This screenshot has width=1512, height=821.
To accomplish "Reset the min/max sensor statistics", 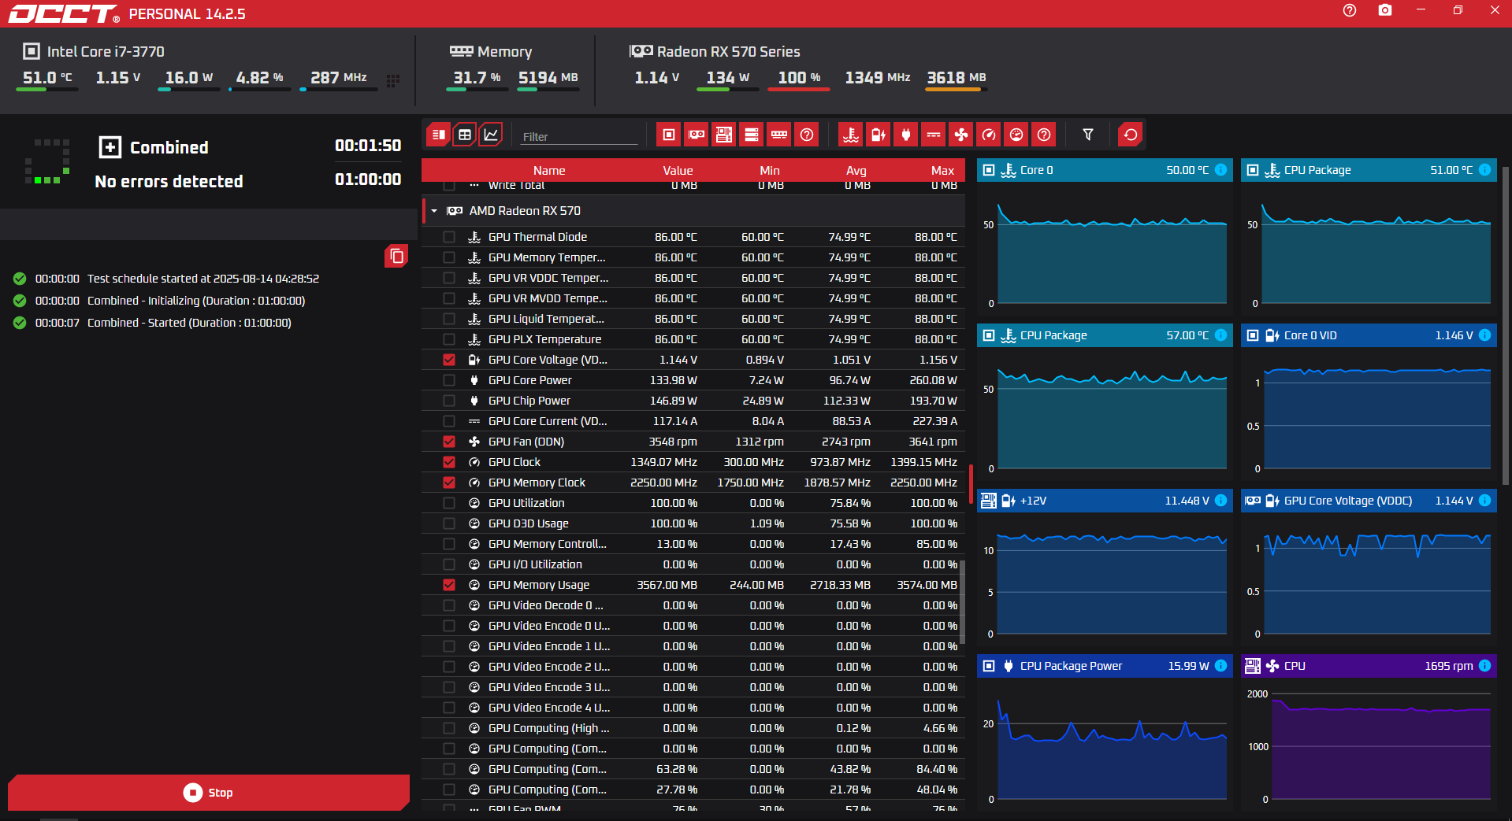I will tap(1131, 135).
